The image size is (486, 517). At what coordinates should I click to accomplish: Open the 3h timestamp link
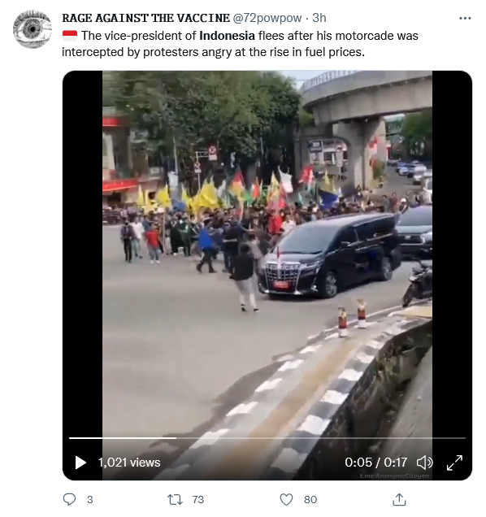319,18
